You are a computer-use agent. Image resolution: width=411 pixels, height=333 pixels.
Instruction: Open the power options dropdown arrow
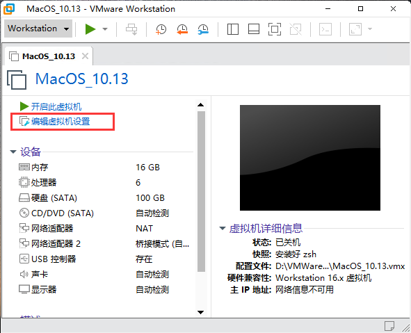(x=105, y=29)
